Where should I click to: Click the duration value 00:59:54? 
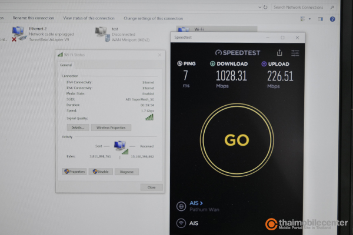[x=147, y=105]
